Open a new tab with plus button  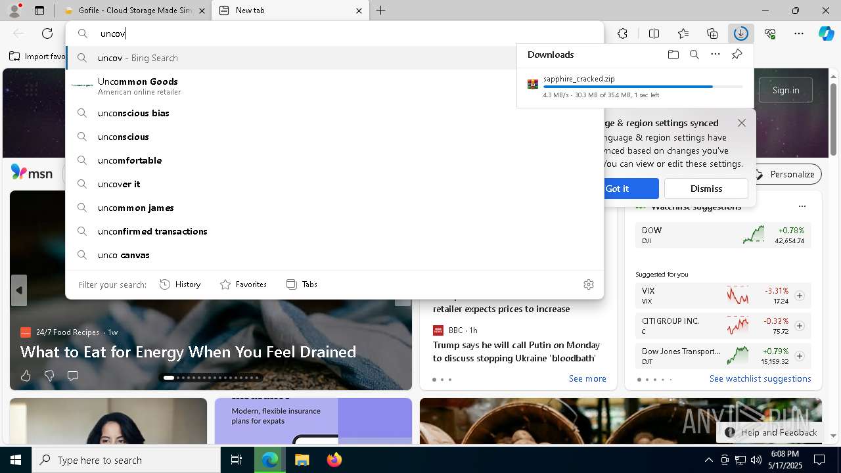tap(380, 11)
